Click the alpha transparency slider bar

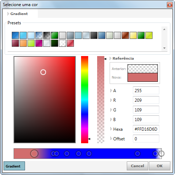click(x=101, y=100)
